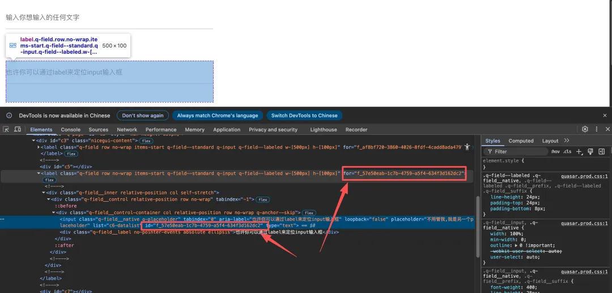Open the Network tab
This screenshot has height=293, width=612.
tap(127, 130)
